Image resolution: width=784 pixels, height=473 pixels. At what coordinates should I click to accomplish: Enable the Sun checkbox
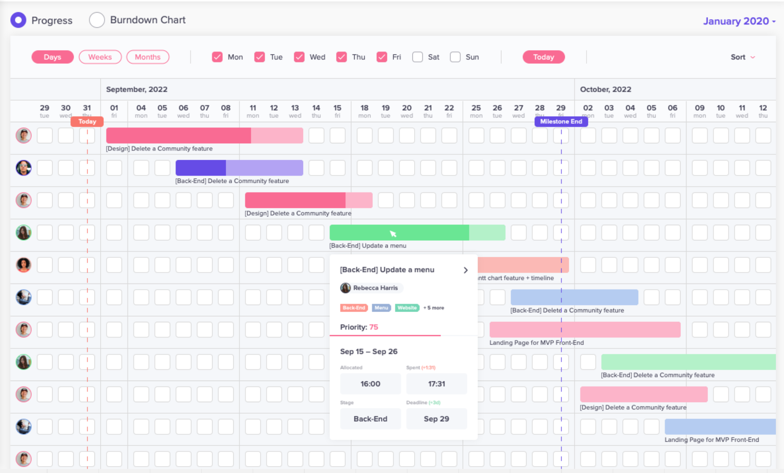click(455, 57)
